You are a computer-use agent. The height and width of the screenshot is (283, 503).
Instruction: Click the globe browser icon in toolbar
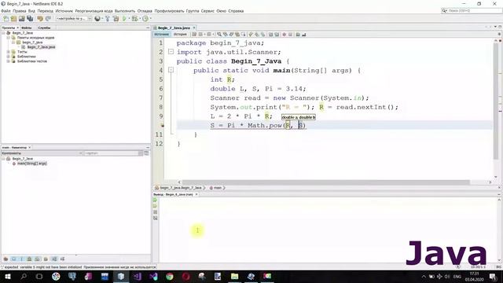(97, 19)
